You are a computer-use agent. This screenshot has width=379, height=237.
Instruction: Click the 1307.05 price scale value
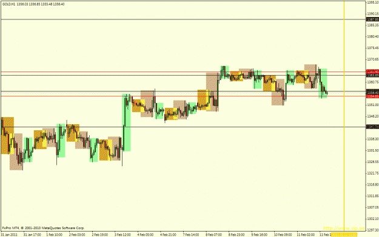(x=373, y=207)
